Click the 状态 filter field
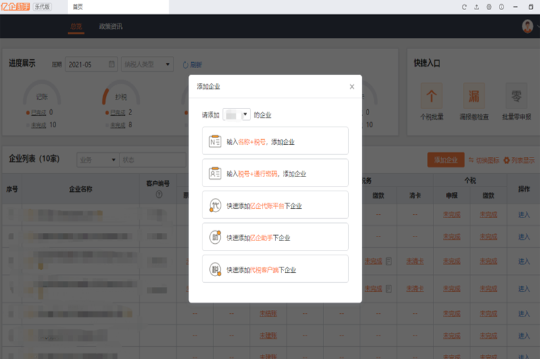The width and height of the screenshot is (540, 359). click(153, 160)
